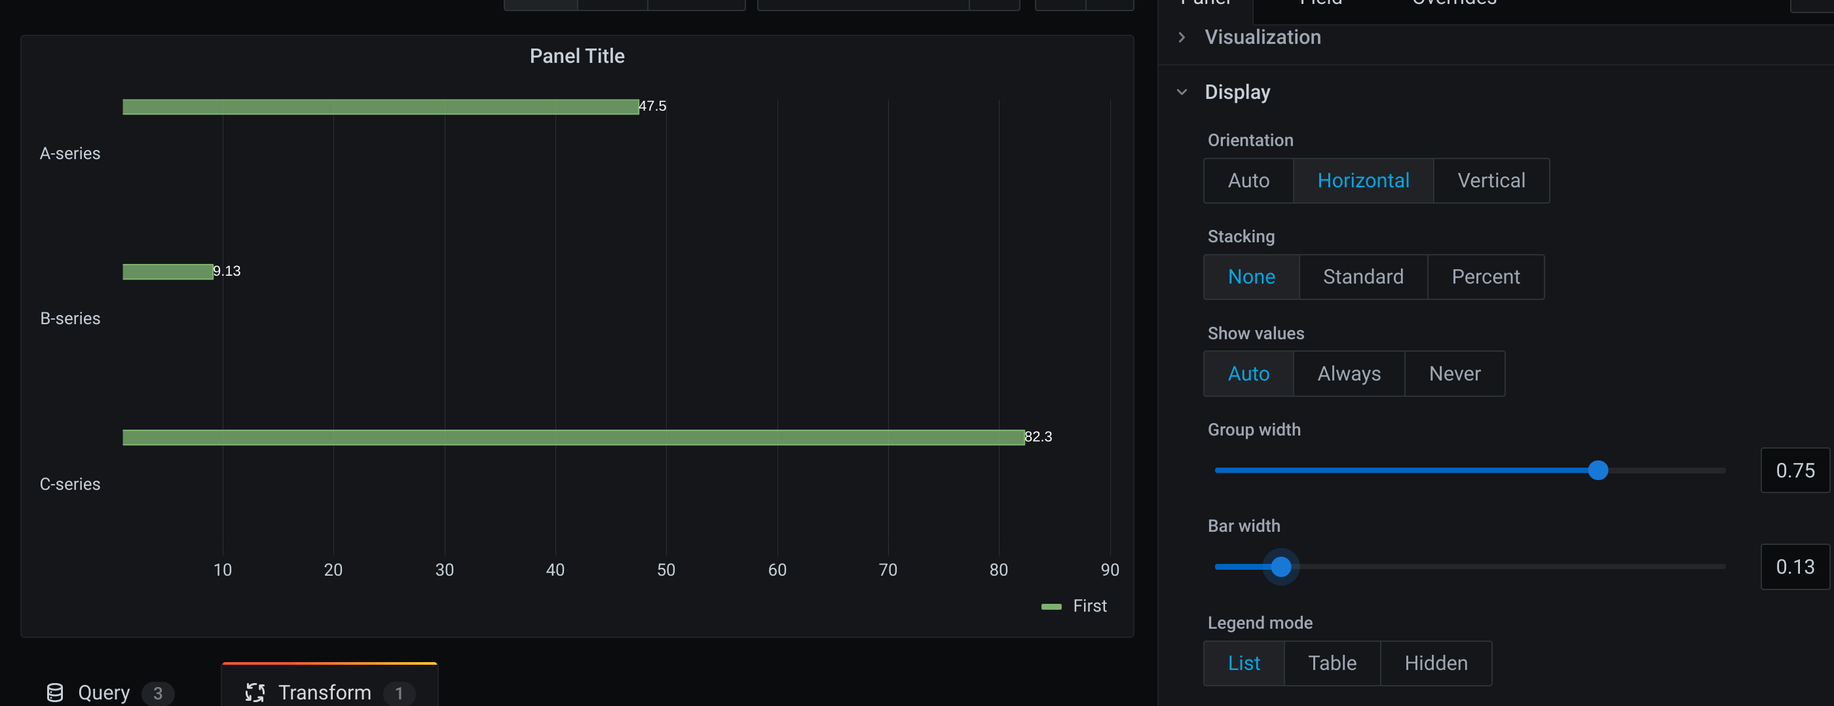The height and width of the screenshot is (706, 1834).
Task: Expand the Visualization section
Action: (1262, 37)
